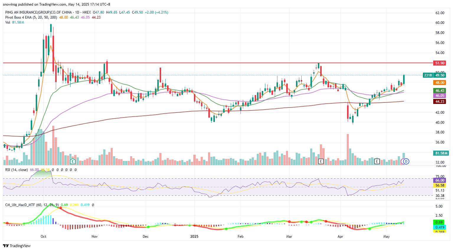Select the RSI (14, close) indicator legend
Screen dimensions: 453x251
tap(17, 170)
